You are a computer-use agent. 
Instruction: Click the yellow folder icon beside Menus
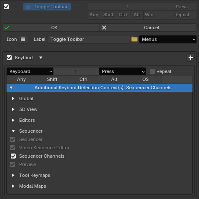pos(134,39)
